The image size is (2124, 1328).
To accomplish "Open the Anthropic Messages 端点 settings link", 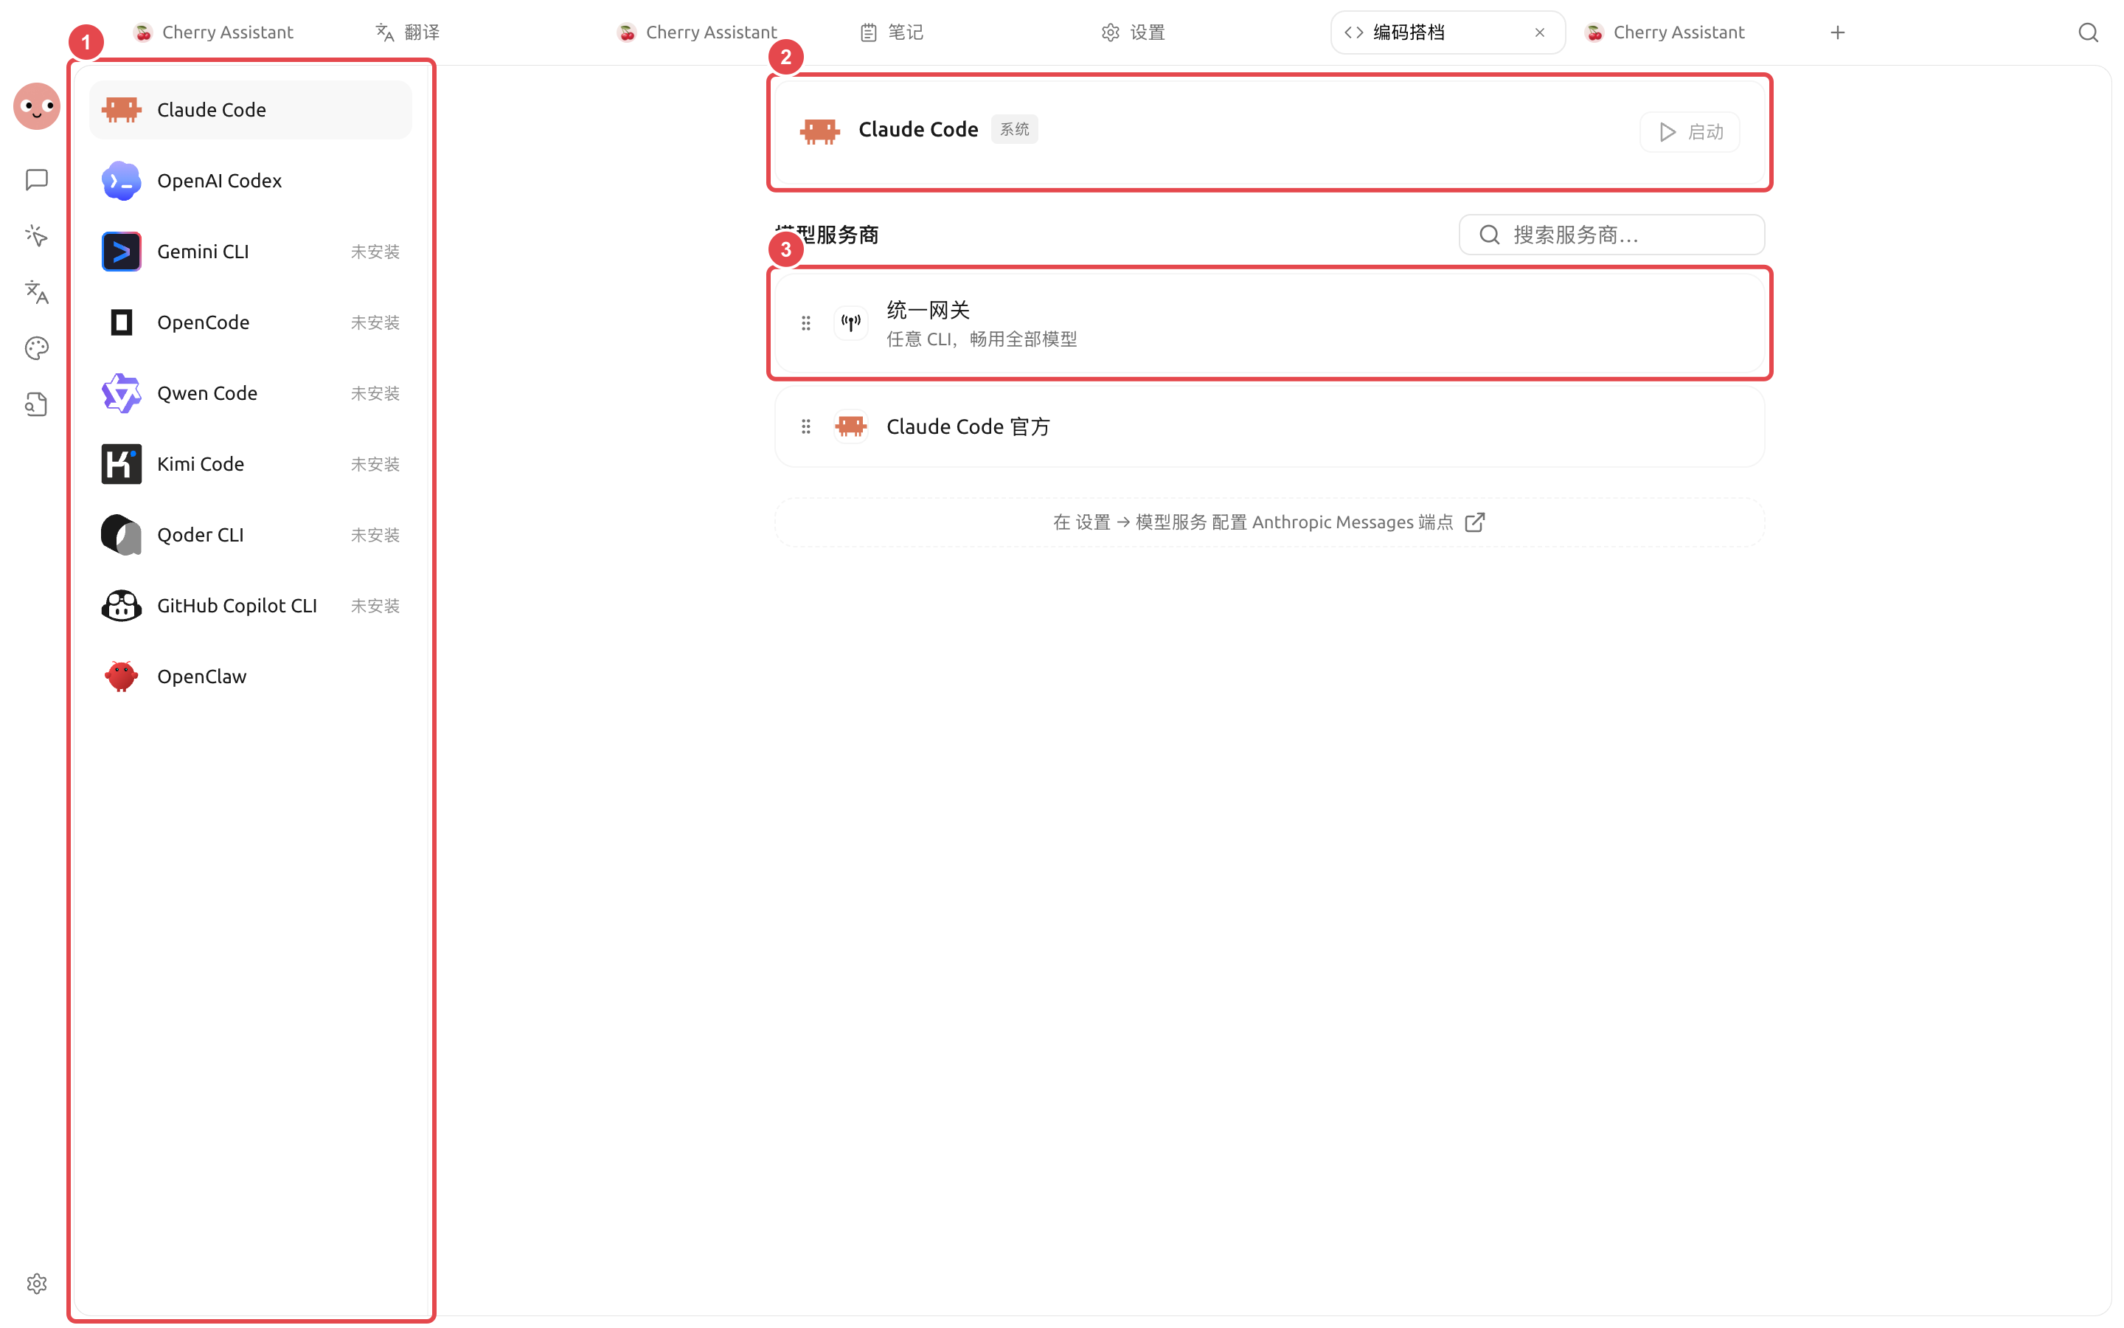I will click(1269, 522).
